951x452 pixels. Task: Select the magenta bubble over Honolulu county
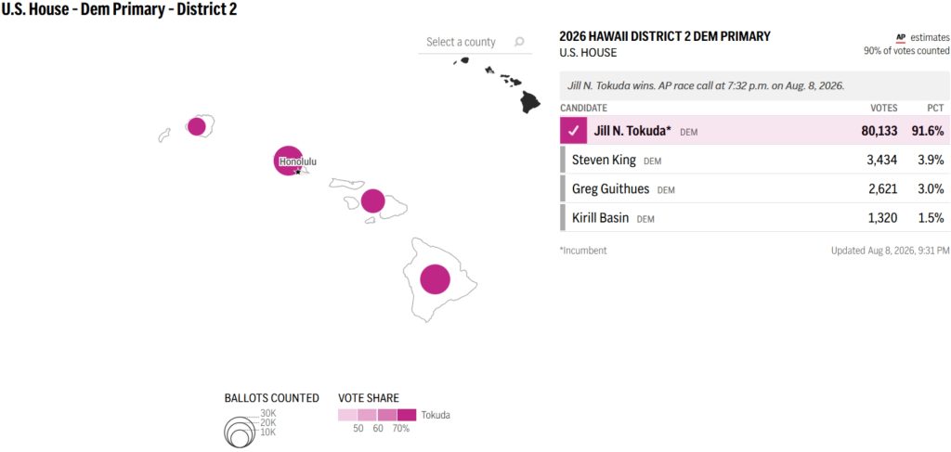point(288,161)
